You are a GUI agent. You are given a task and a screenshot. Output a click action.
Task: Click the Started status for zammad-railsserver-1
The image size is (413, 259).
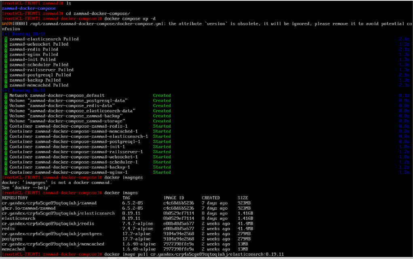click(x=162, y=152)
